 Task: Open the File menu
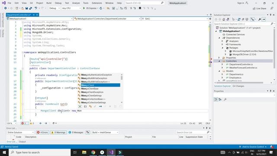pyautogui.click(x=10, y=3)
